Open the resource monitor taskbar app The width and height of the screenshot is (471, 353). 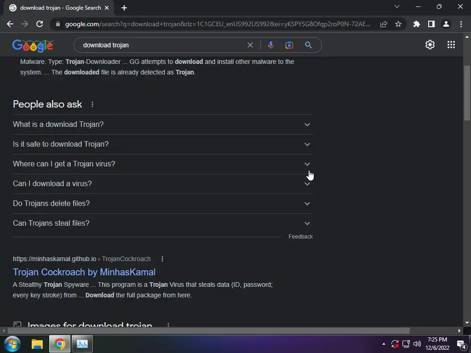[x=82, y=344]
